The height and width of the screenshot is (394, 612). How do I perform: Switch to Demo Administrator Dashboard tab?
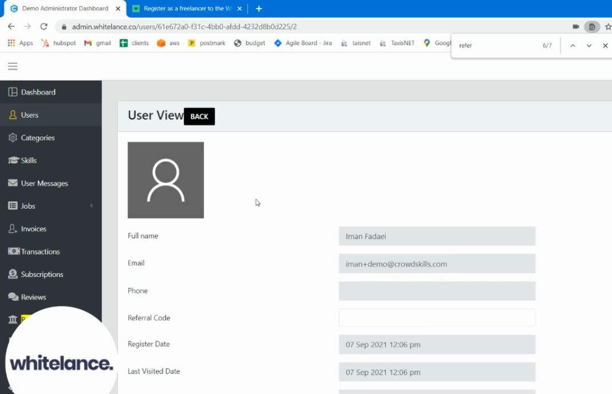pyautogui.click(x=65, y=9)
